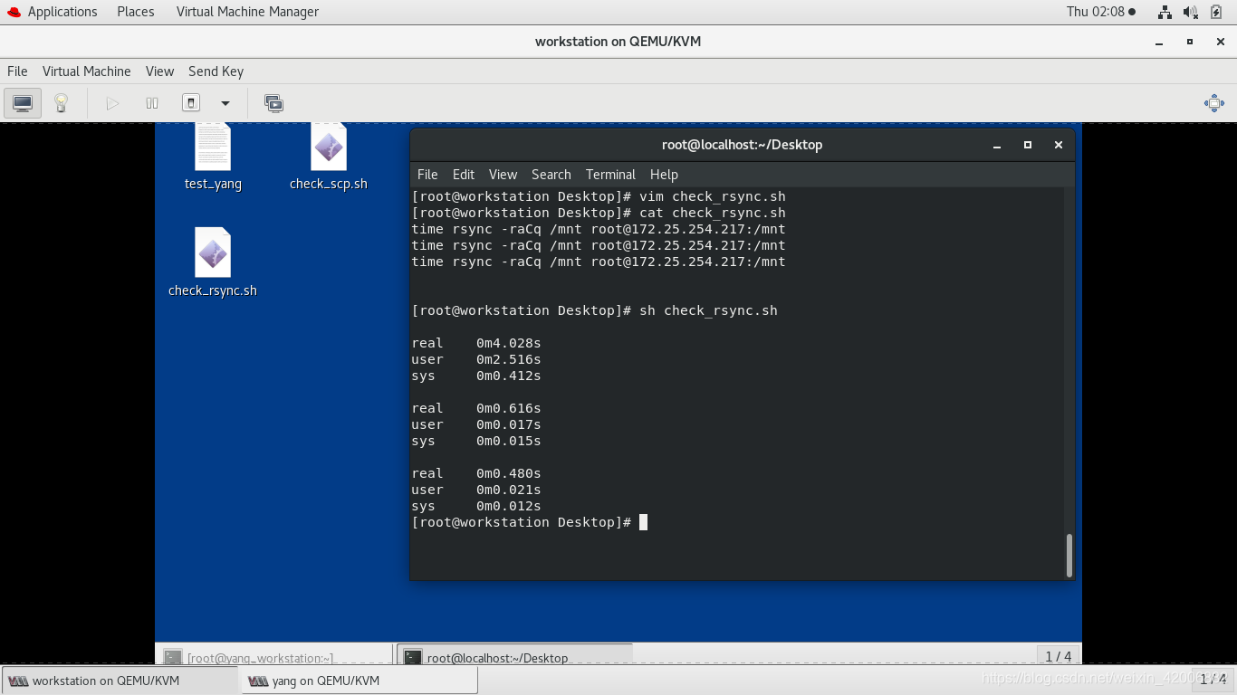Maximize the root@localhost terminal window
The height and width of the screenshot is (695, 1237).
1028,145
